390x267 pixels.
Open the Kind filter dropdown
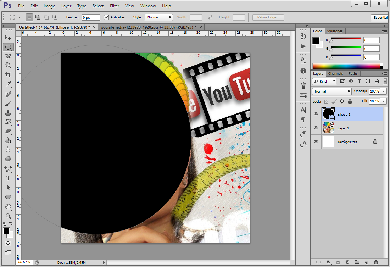[x=324, y=81]
